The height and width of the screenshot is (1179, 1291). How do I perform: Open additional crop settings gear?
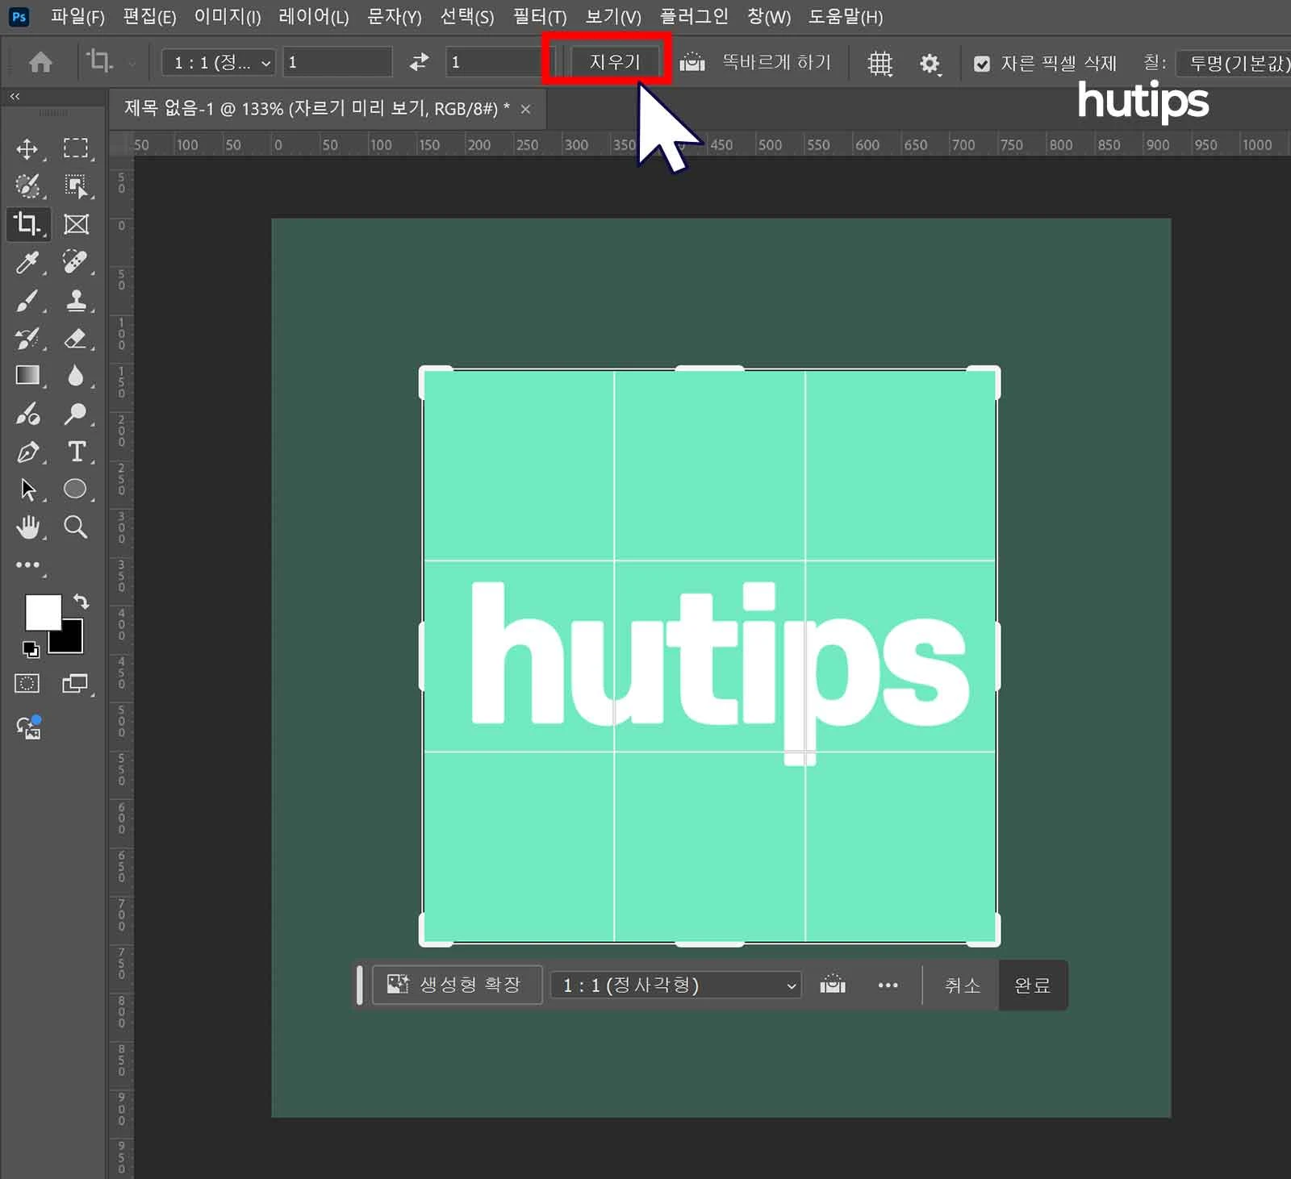click(x=930, y=64)
